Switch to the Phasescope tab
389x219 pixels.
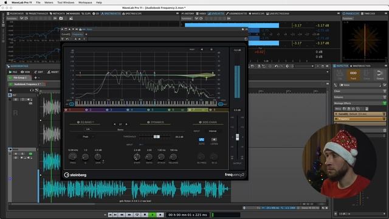tap(351, 13)
